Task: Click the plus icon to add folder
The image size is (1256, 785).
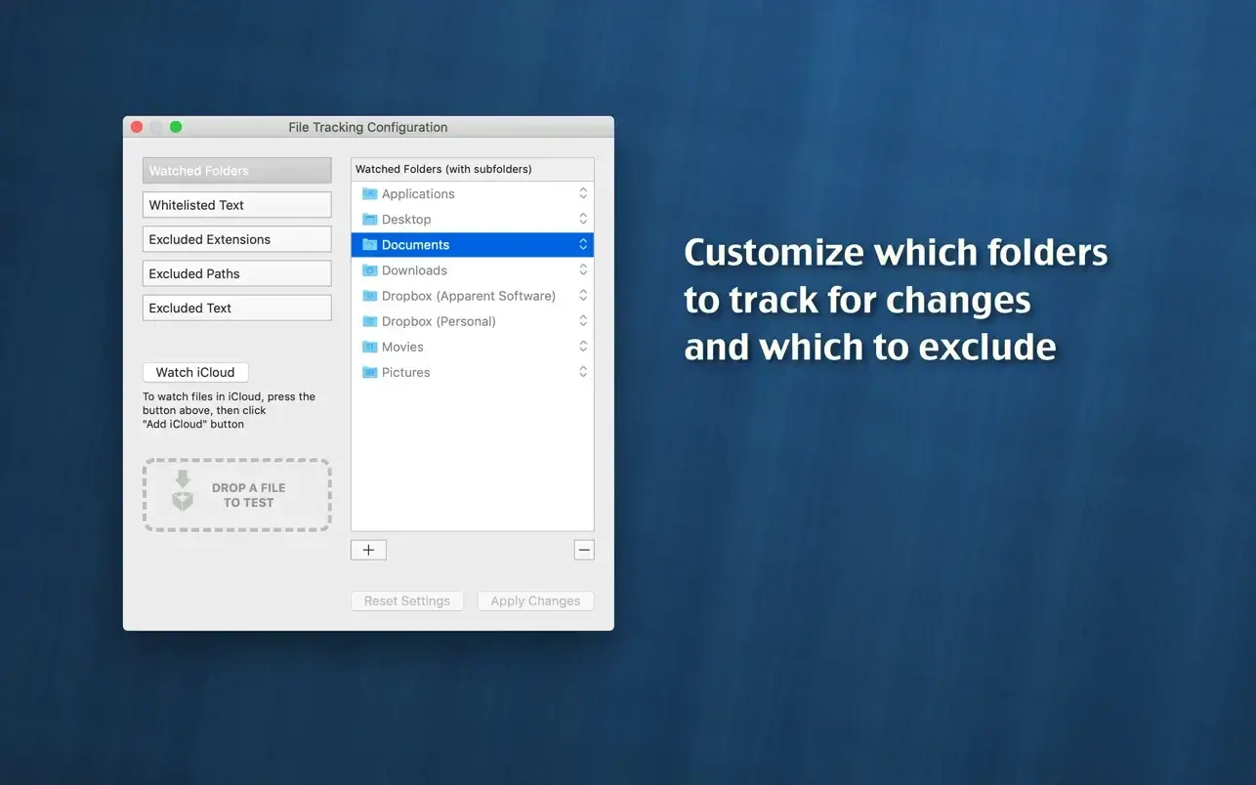Action: coord(368,550)
